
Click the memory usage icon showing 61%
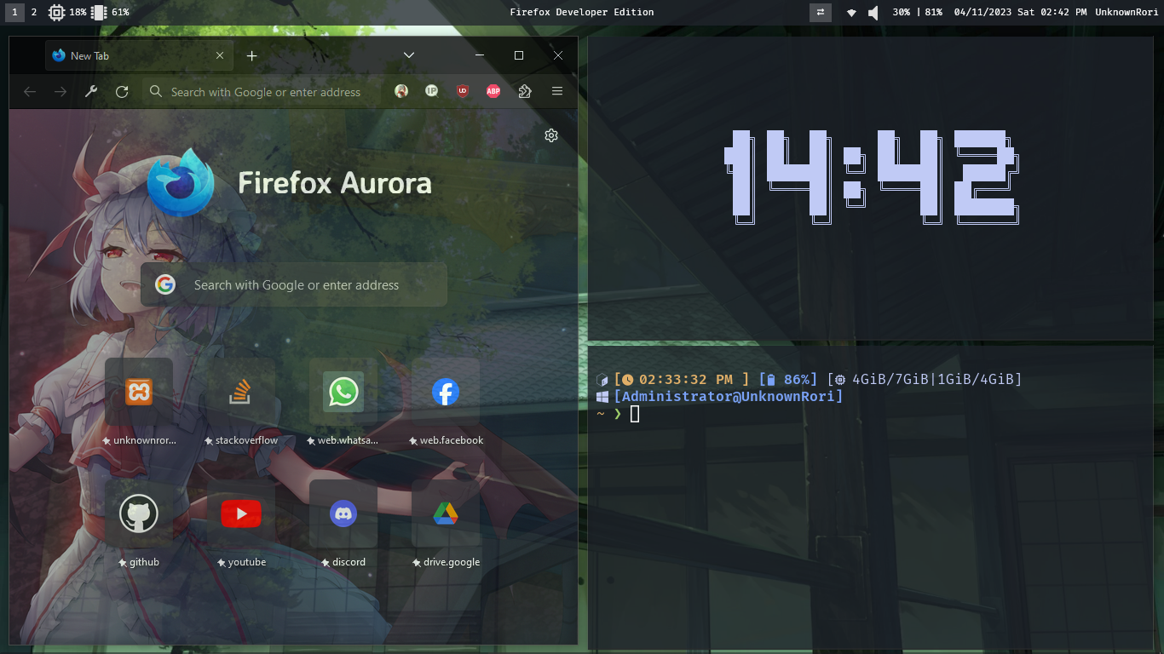[98, 12]
